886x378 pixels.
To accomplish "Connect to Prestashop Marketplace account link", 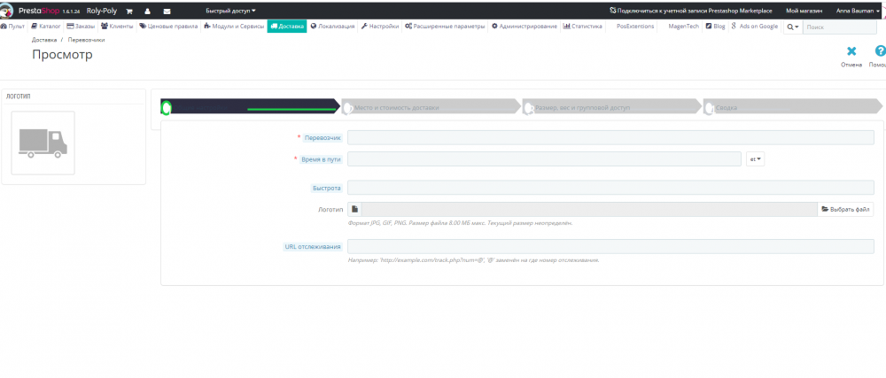I will 688,11.
